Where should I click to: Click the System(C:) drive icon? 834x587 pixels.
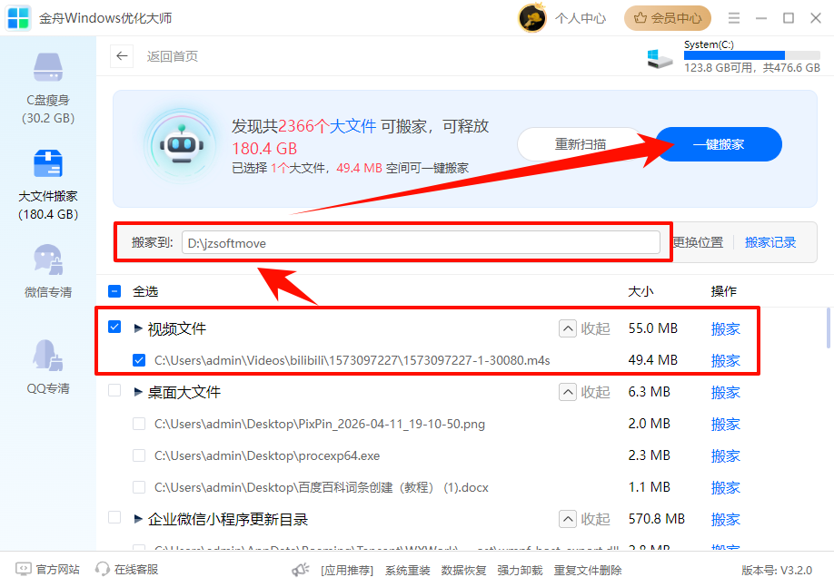[660, 59]
